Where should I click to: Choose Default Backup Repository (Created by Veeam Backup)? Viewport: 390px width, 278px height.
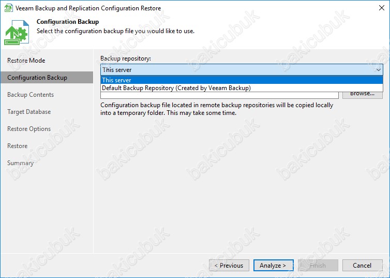coord(242,88)
